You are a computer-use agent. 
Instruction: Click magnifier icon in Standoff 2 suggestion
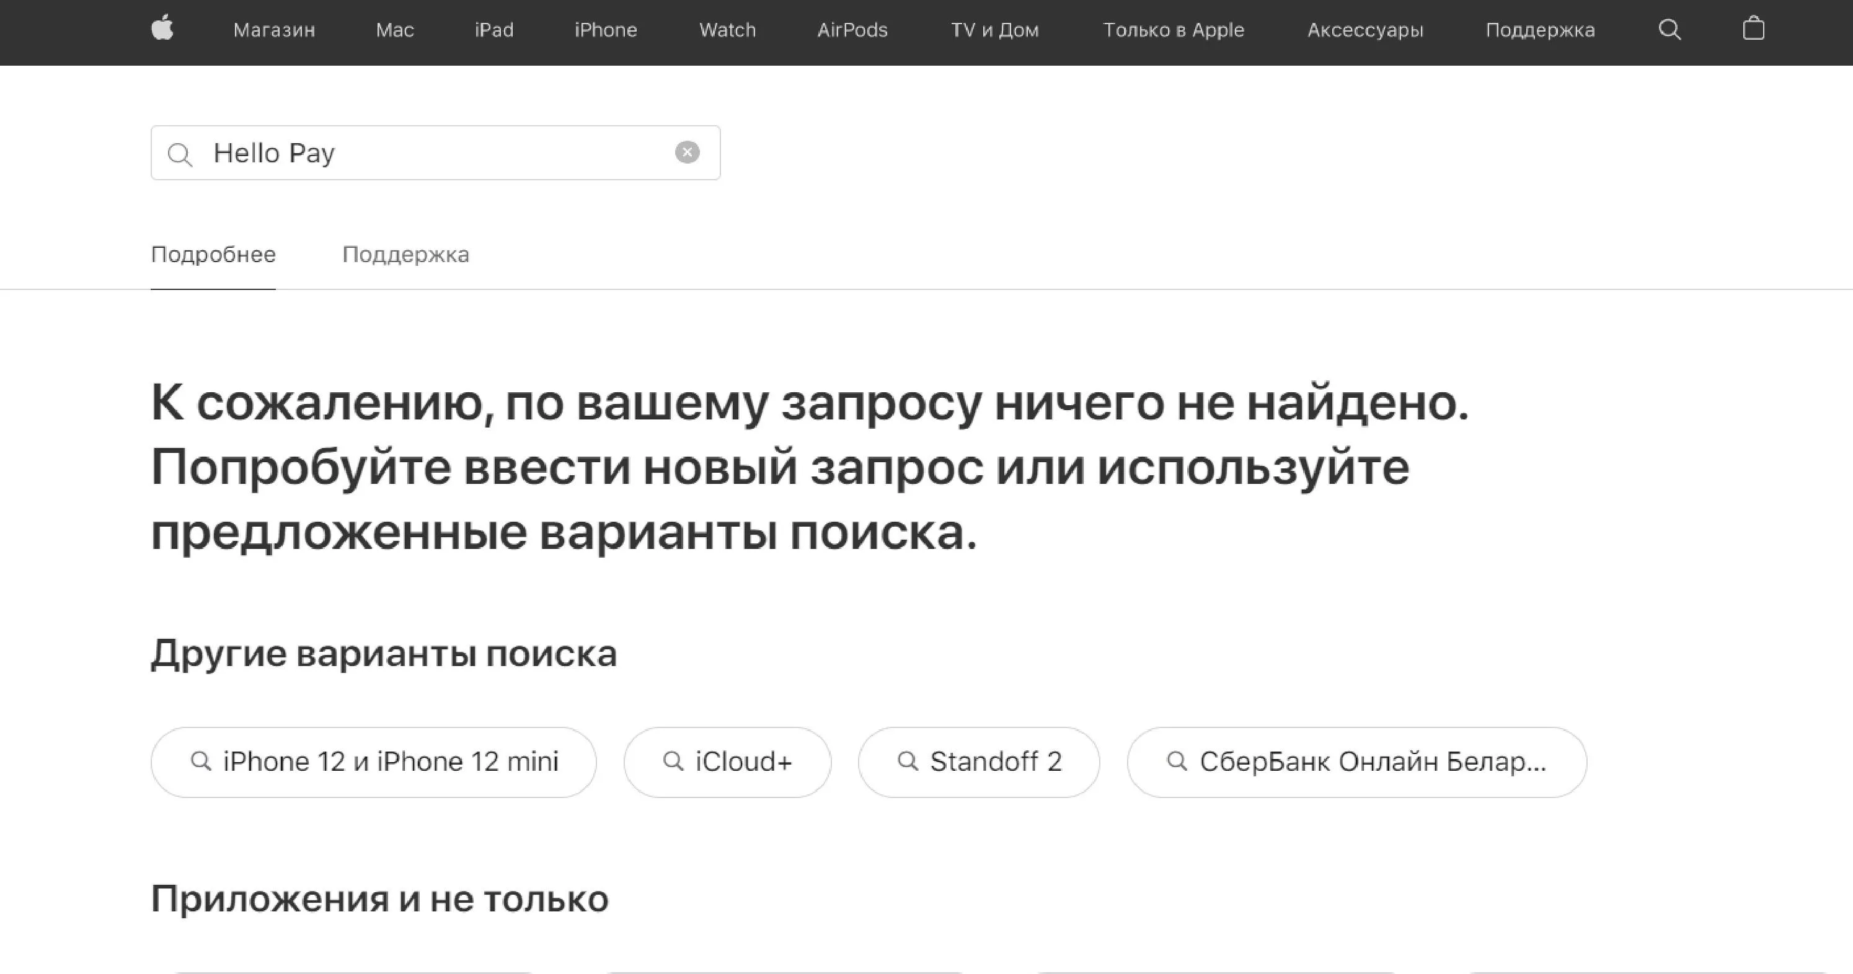point(908,760)
